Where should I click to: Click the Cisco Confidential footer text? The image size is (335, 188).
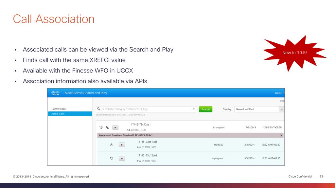[x=300, y=177]
